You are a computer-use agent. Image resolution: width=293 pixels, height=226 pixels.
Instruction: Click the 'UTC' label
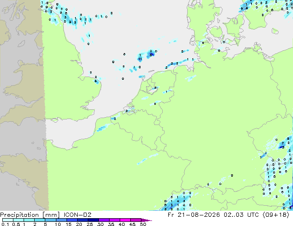253,215
